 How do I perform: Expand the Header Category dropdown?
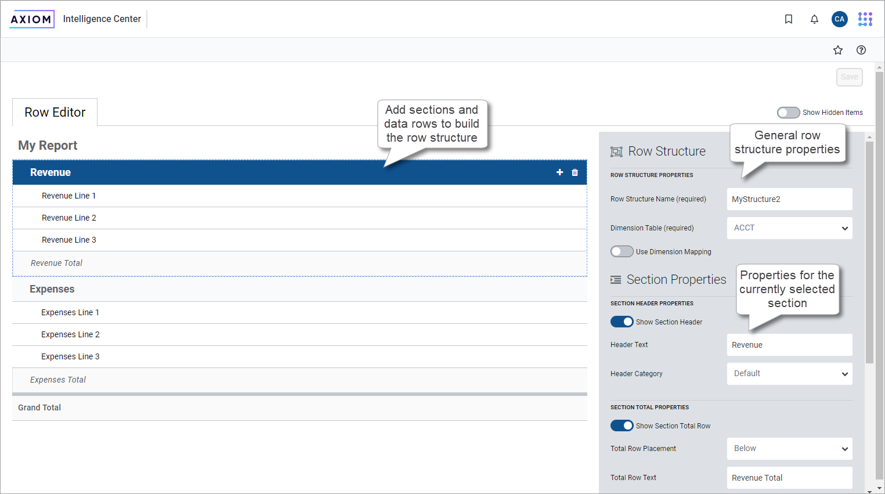(x=789, y=374)
